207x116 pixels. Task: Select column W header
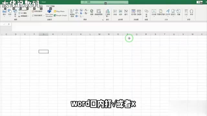(x=192, y=34)
